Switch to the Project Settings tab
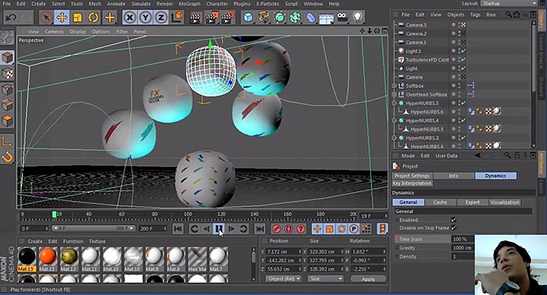 [412, 176]
